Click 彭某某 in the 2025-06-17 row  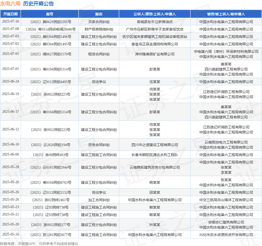coord(155,112)
